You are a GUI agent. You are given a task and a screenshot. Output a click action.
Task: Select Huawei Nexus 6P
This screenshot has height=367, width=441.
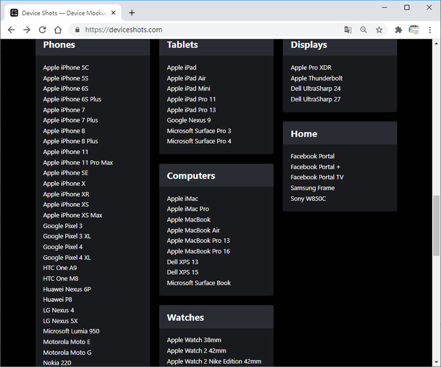67,289
